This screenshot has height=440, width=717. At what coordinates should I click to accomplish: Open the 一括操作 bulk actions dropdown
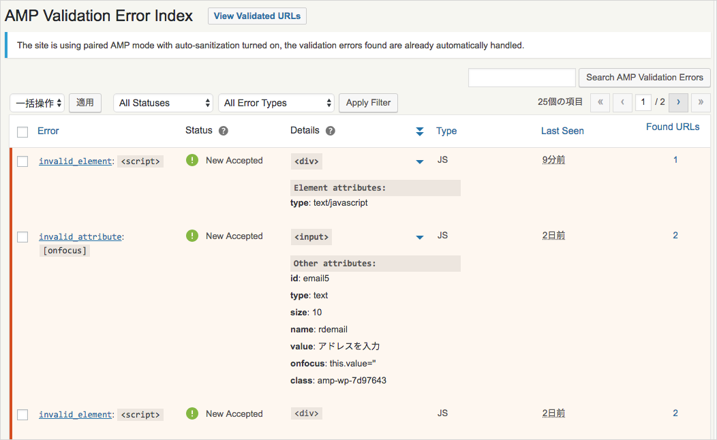click(x=37, y=103)
